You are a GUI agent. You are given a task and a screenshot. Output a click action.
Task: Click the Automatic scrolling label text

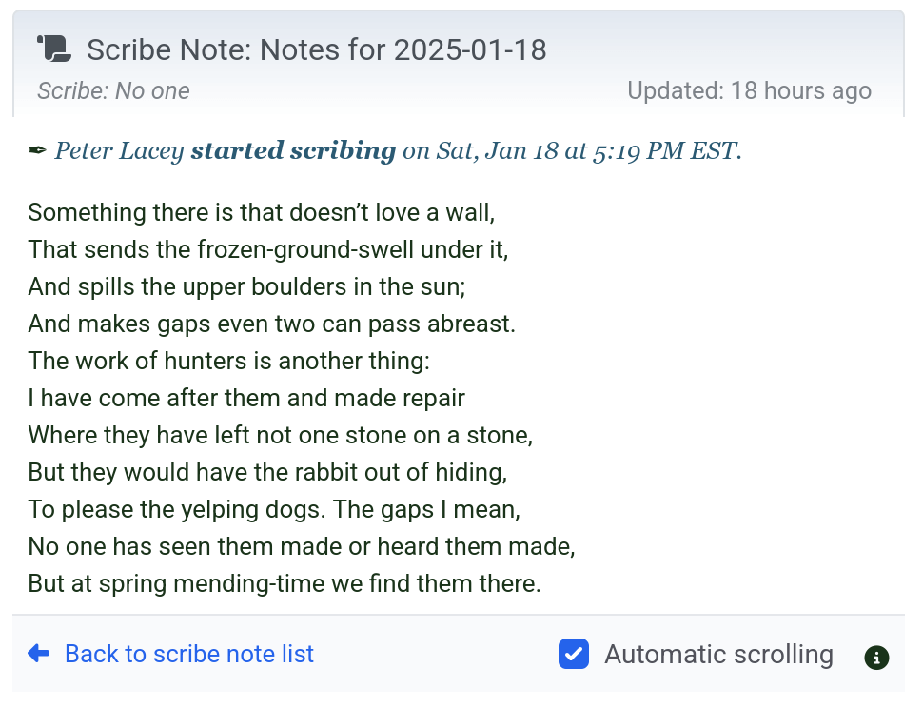(x=718, y=655)
